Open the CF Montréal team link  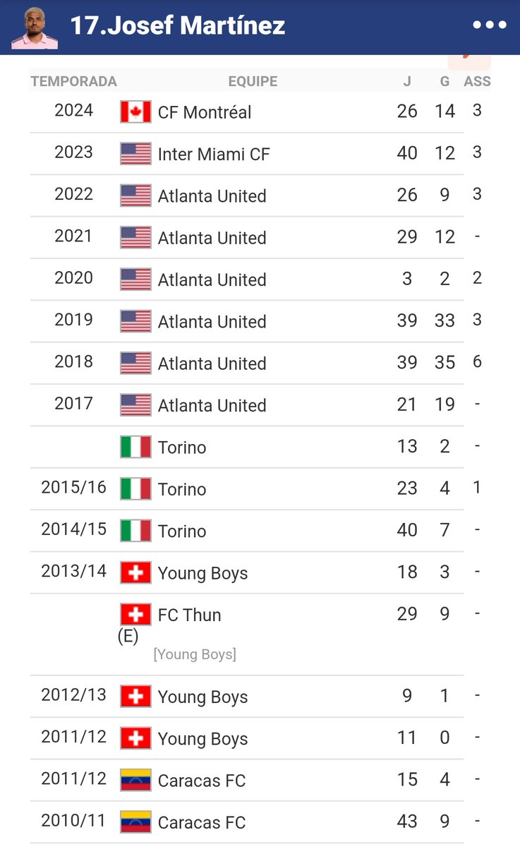pyautogui.click(x=205, y=112)
